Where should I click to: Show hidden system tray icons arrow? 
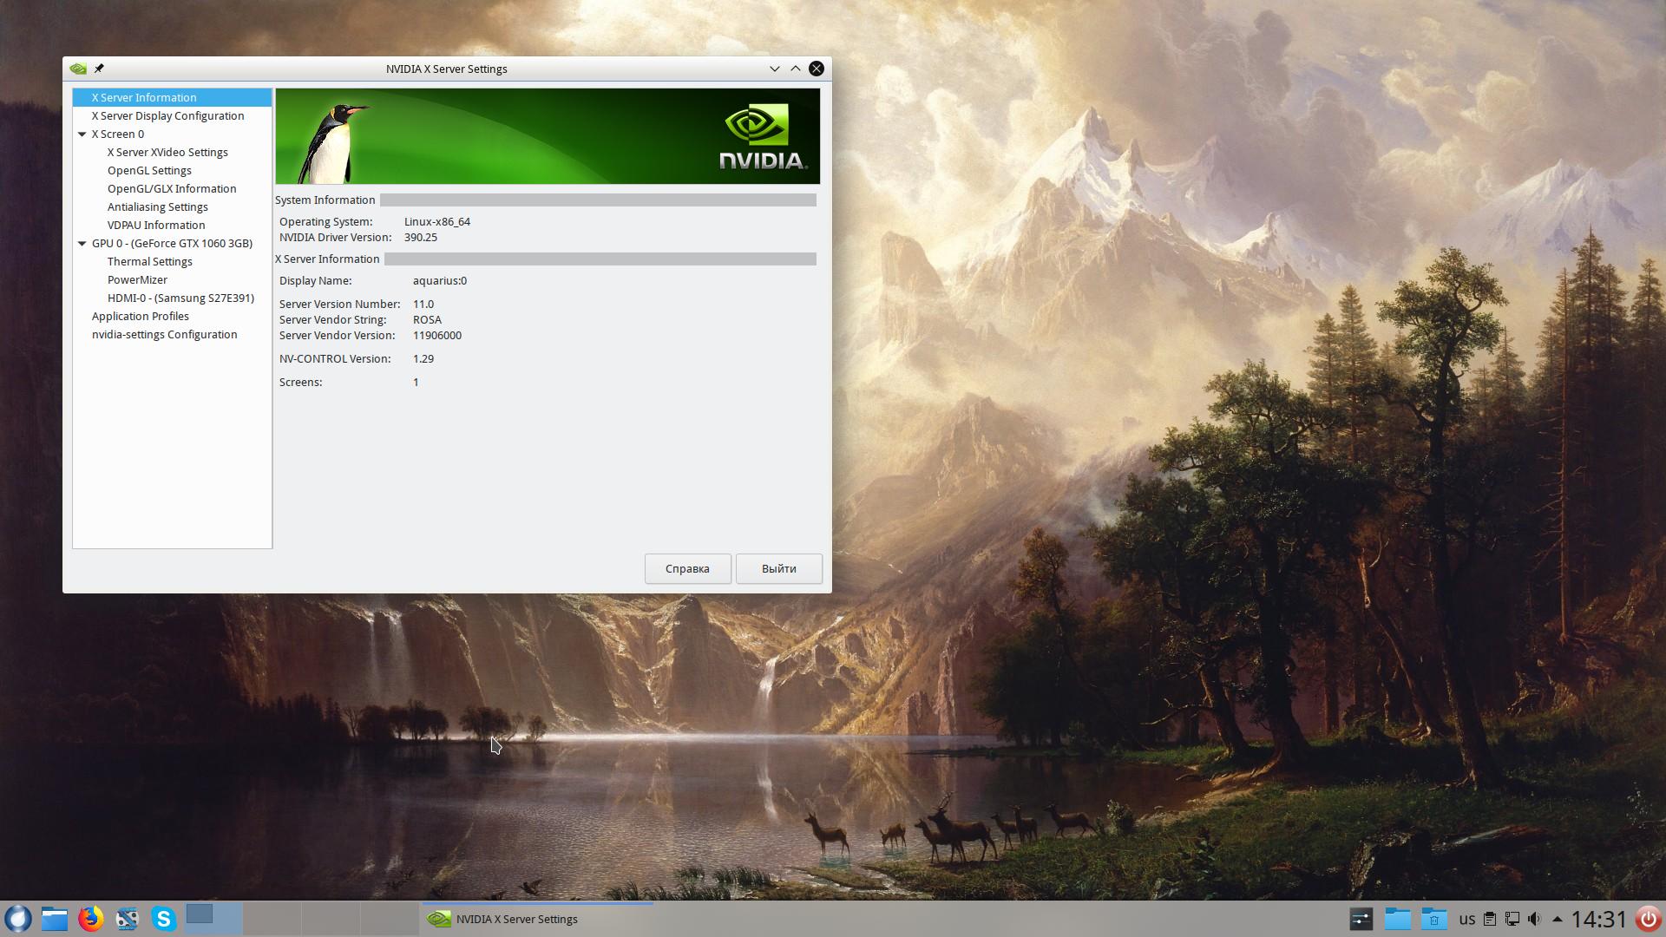(1557, 919)
